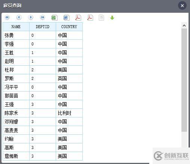Select the name cell 冯平平

(x=16, y=87)
